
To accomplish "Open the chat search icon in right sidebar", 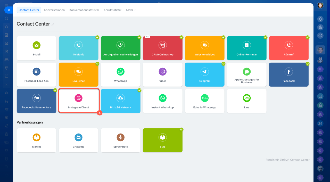I will (320, 36).
